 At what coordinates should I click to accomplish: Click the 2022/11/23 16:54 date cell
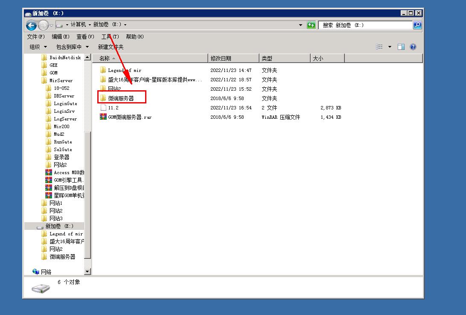[x=231, y=108]
